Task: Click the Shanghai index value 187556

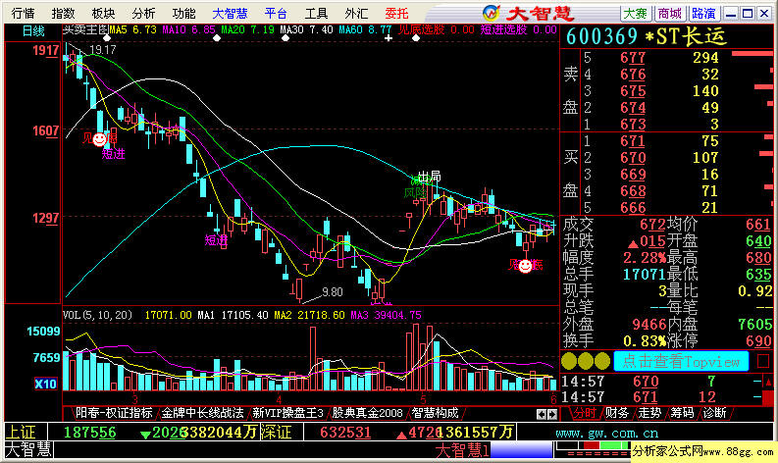Action: click(x=89, y=433)
